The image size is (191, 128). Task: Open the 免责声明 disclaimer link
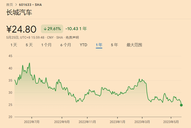72,37
